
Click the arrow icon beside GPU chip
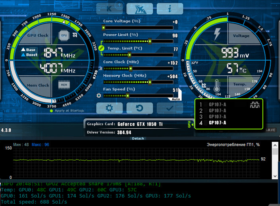[x=75, y=35]
